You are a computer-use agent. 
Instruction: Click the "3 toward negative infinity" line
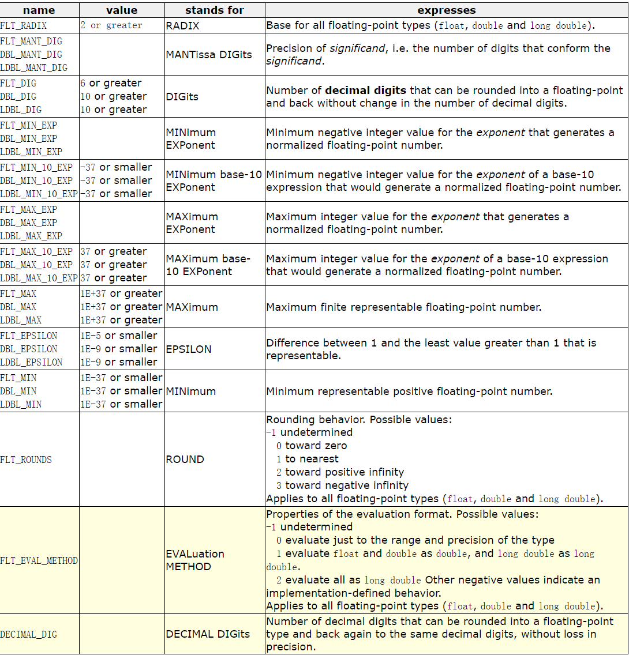[342, 485]
